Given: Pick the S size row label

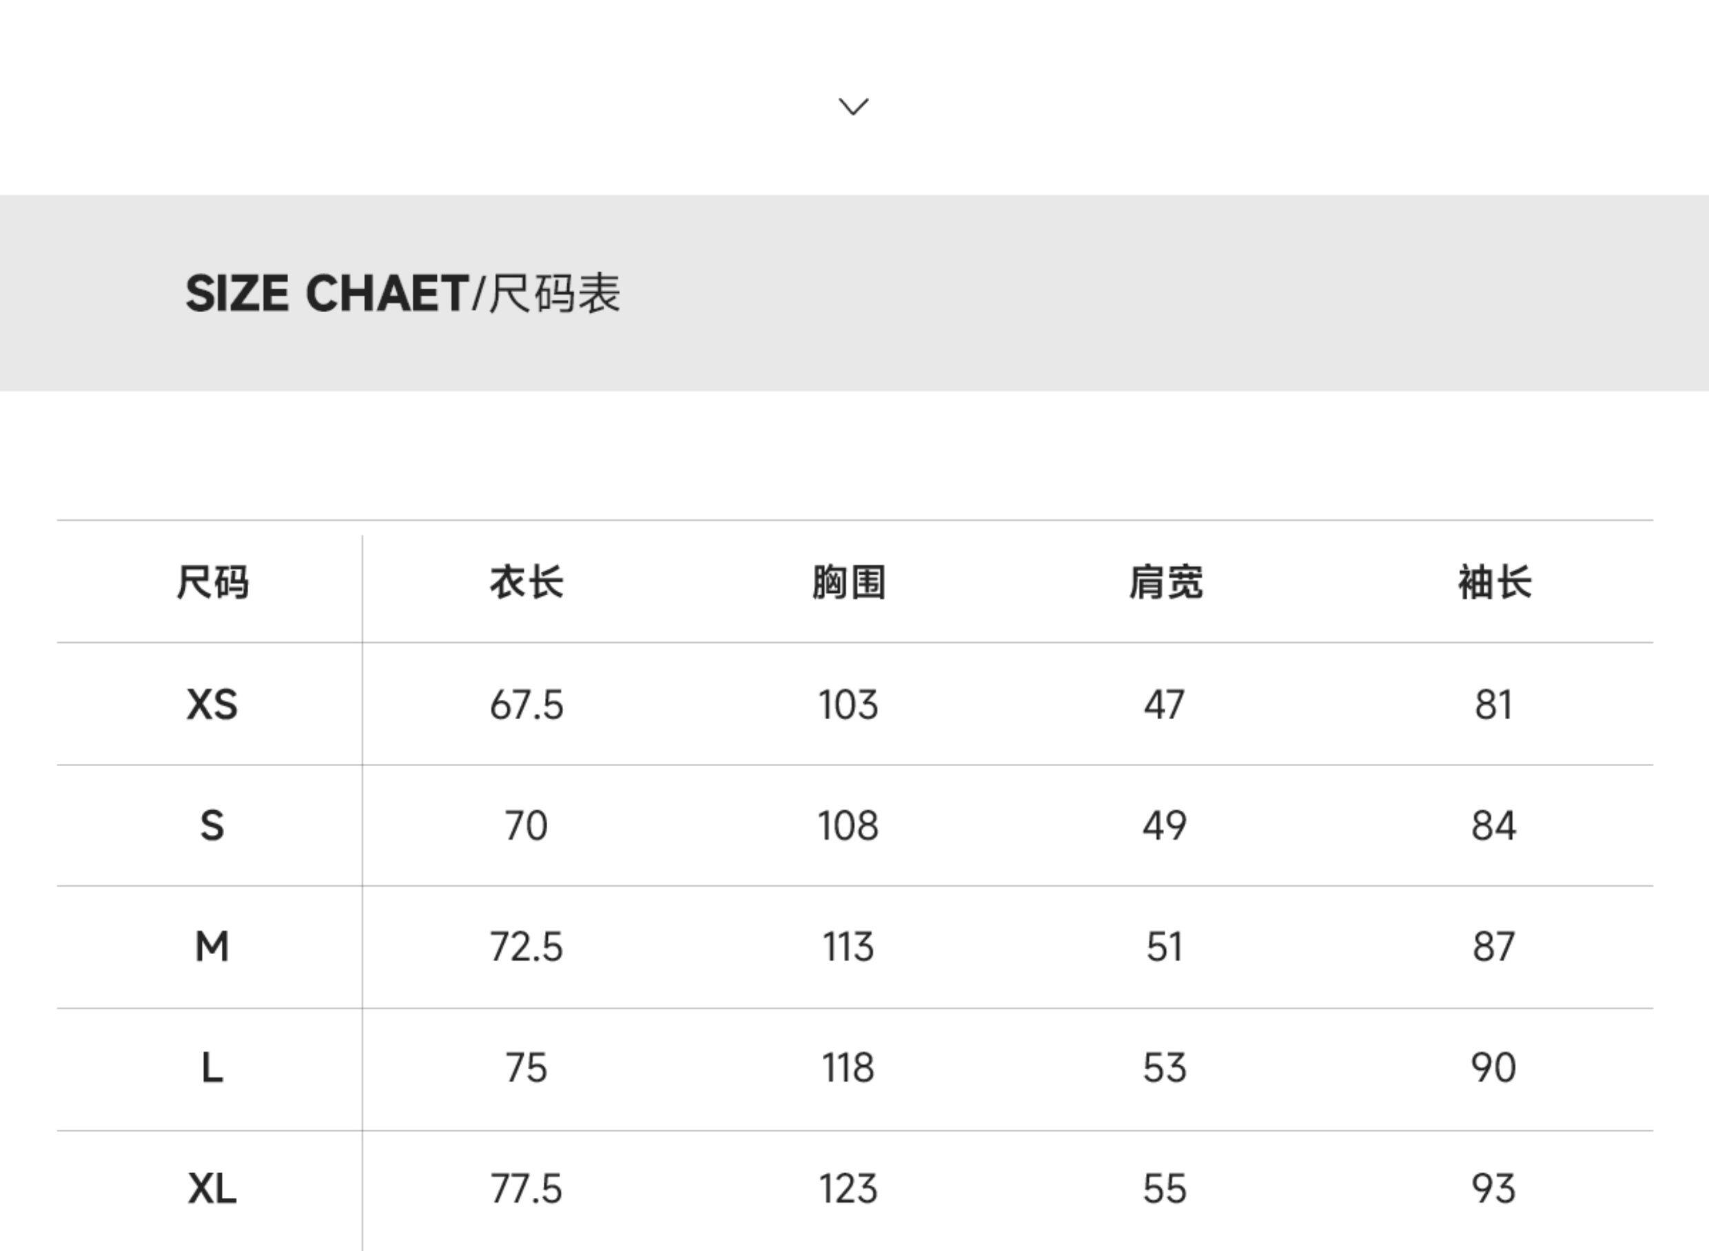Looking at the screenshot, I should point(212,825).
